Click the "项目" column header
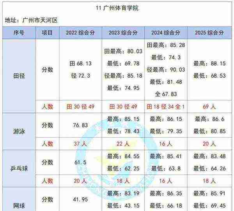234x211 pixels. tap(47, 32)
